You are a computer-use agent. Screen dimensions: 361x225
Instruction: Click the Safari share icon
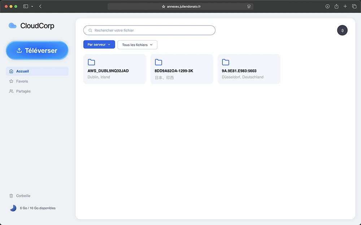pos(336,6)
